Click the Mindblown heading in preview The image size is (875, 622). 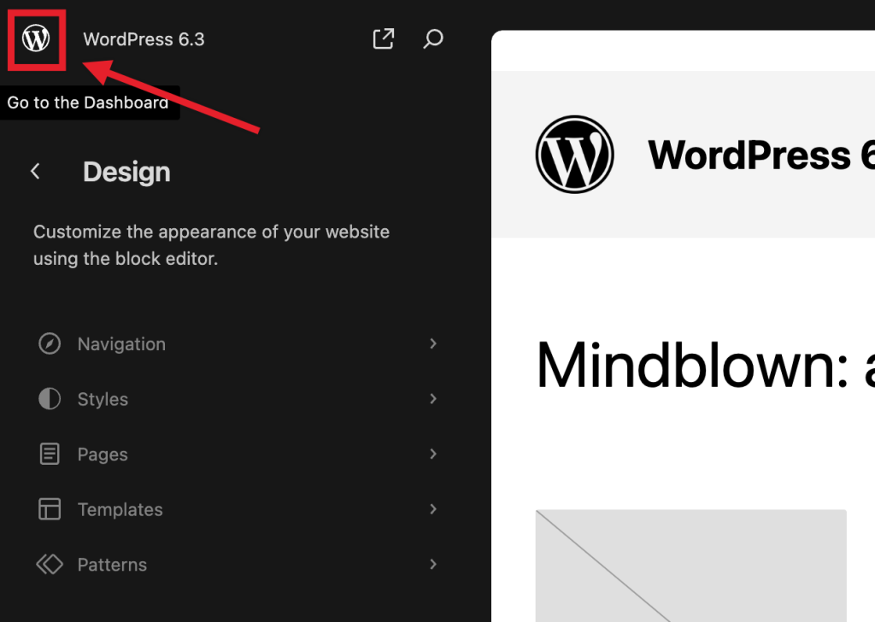684,366
